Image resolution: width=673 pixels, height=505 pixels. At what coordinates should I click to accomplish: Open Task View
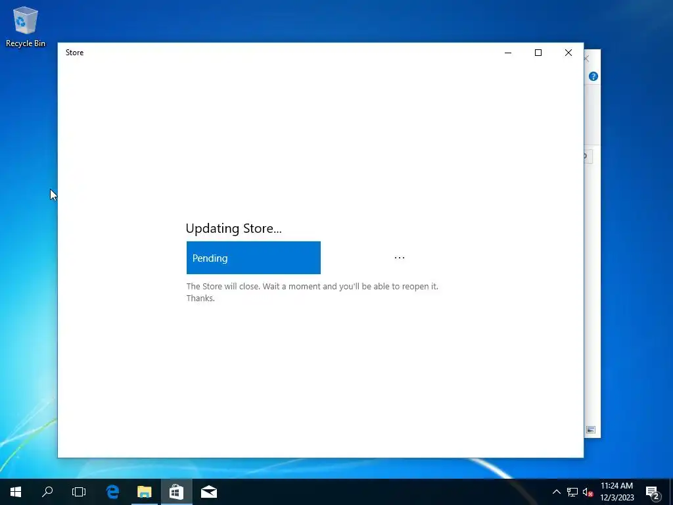click(x=79, y=492)
